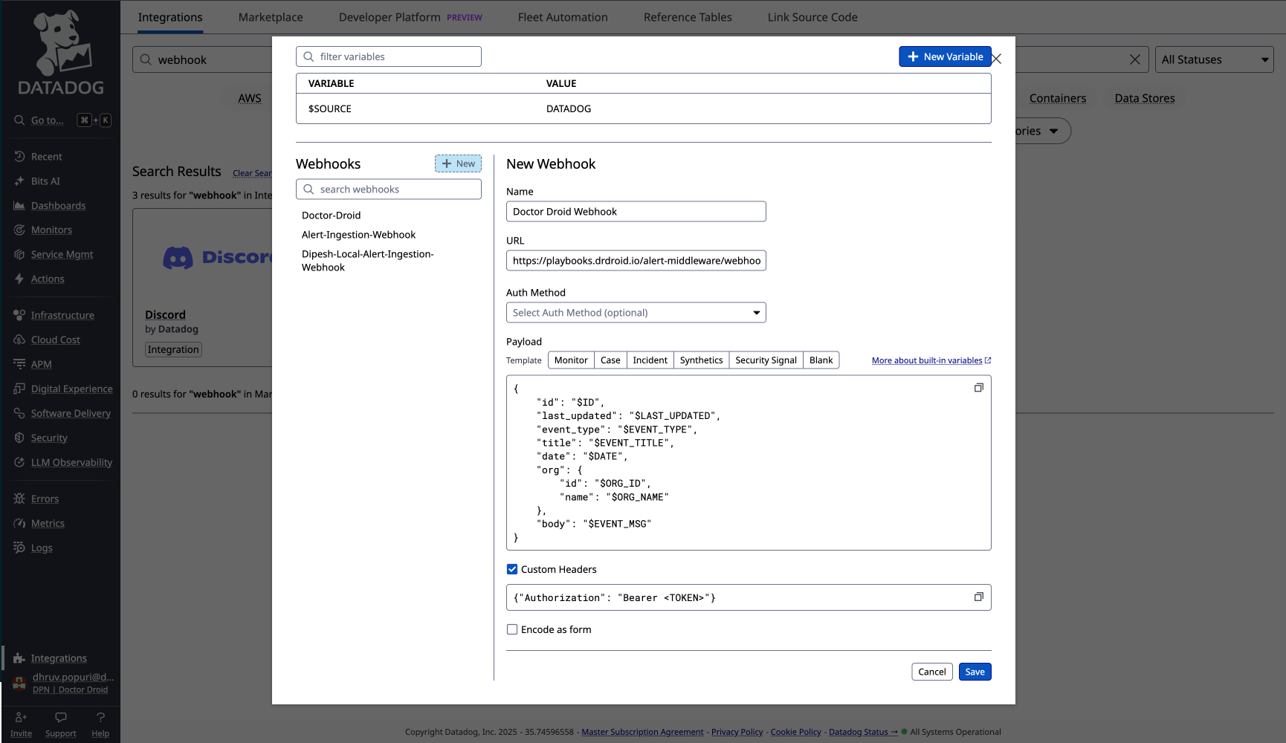Open Actions in sidebar
Image resolution: width=1286 pixels, height=743 pixels.
[48, 279]
